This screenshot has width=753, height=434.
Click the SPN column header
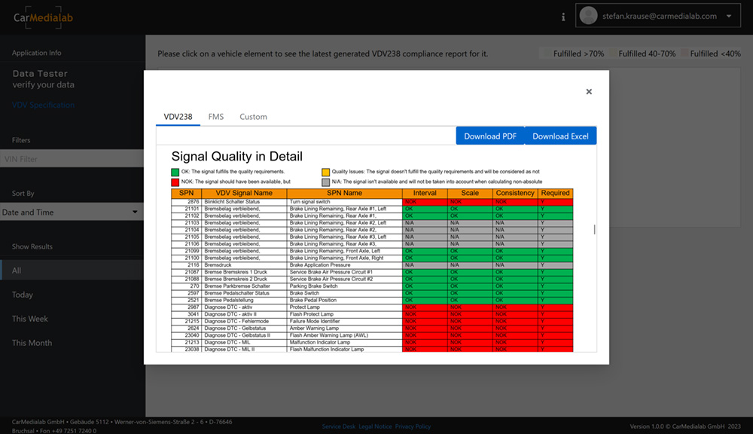point(186,193)
